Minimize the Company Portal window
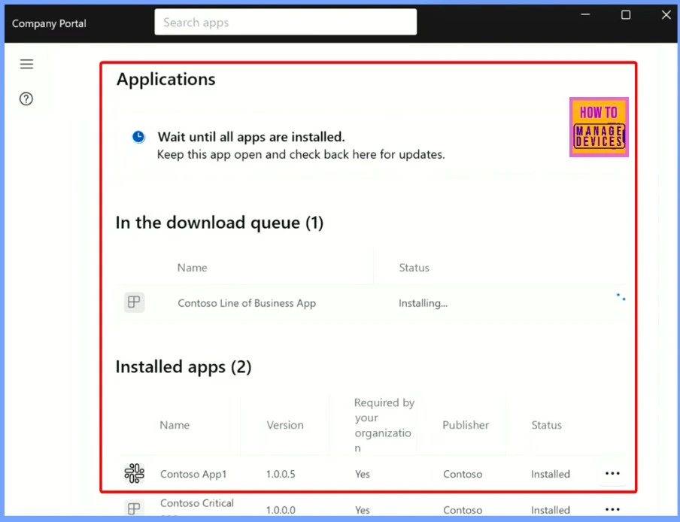Image resolution: width=680 pixels, height=522 pixels. (585, 15)
